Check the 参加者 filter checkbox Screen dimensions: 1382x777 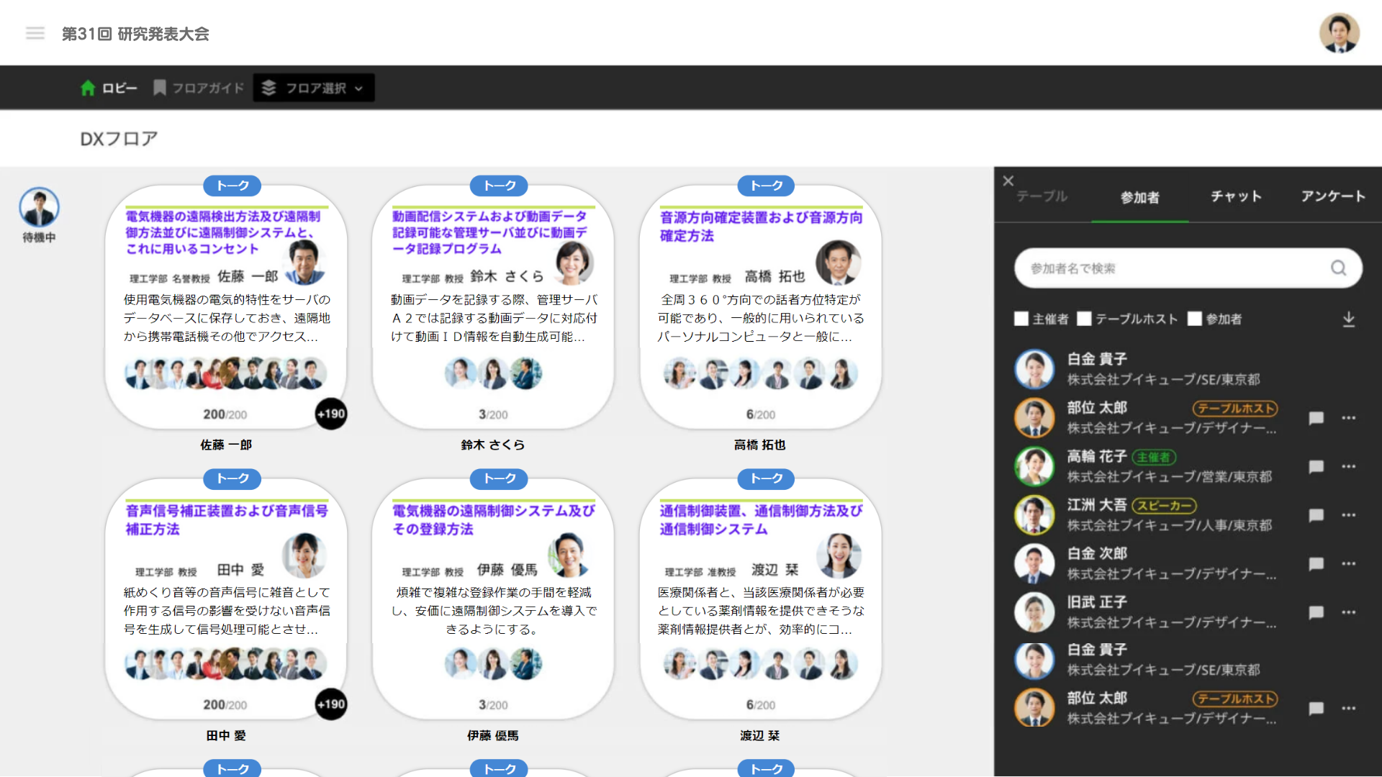click(1195, 319)
